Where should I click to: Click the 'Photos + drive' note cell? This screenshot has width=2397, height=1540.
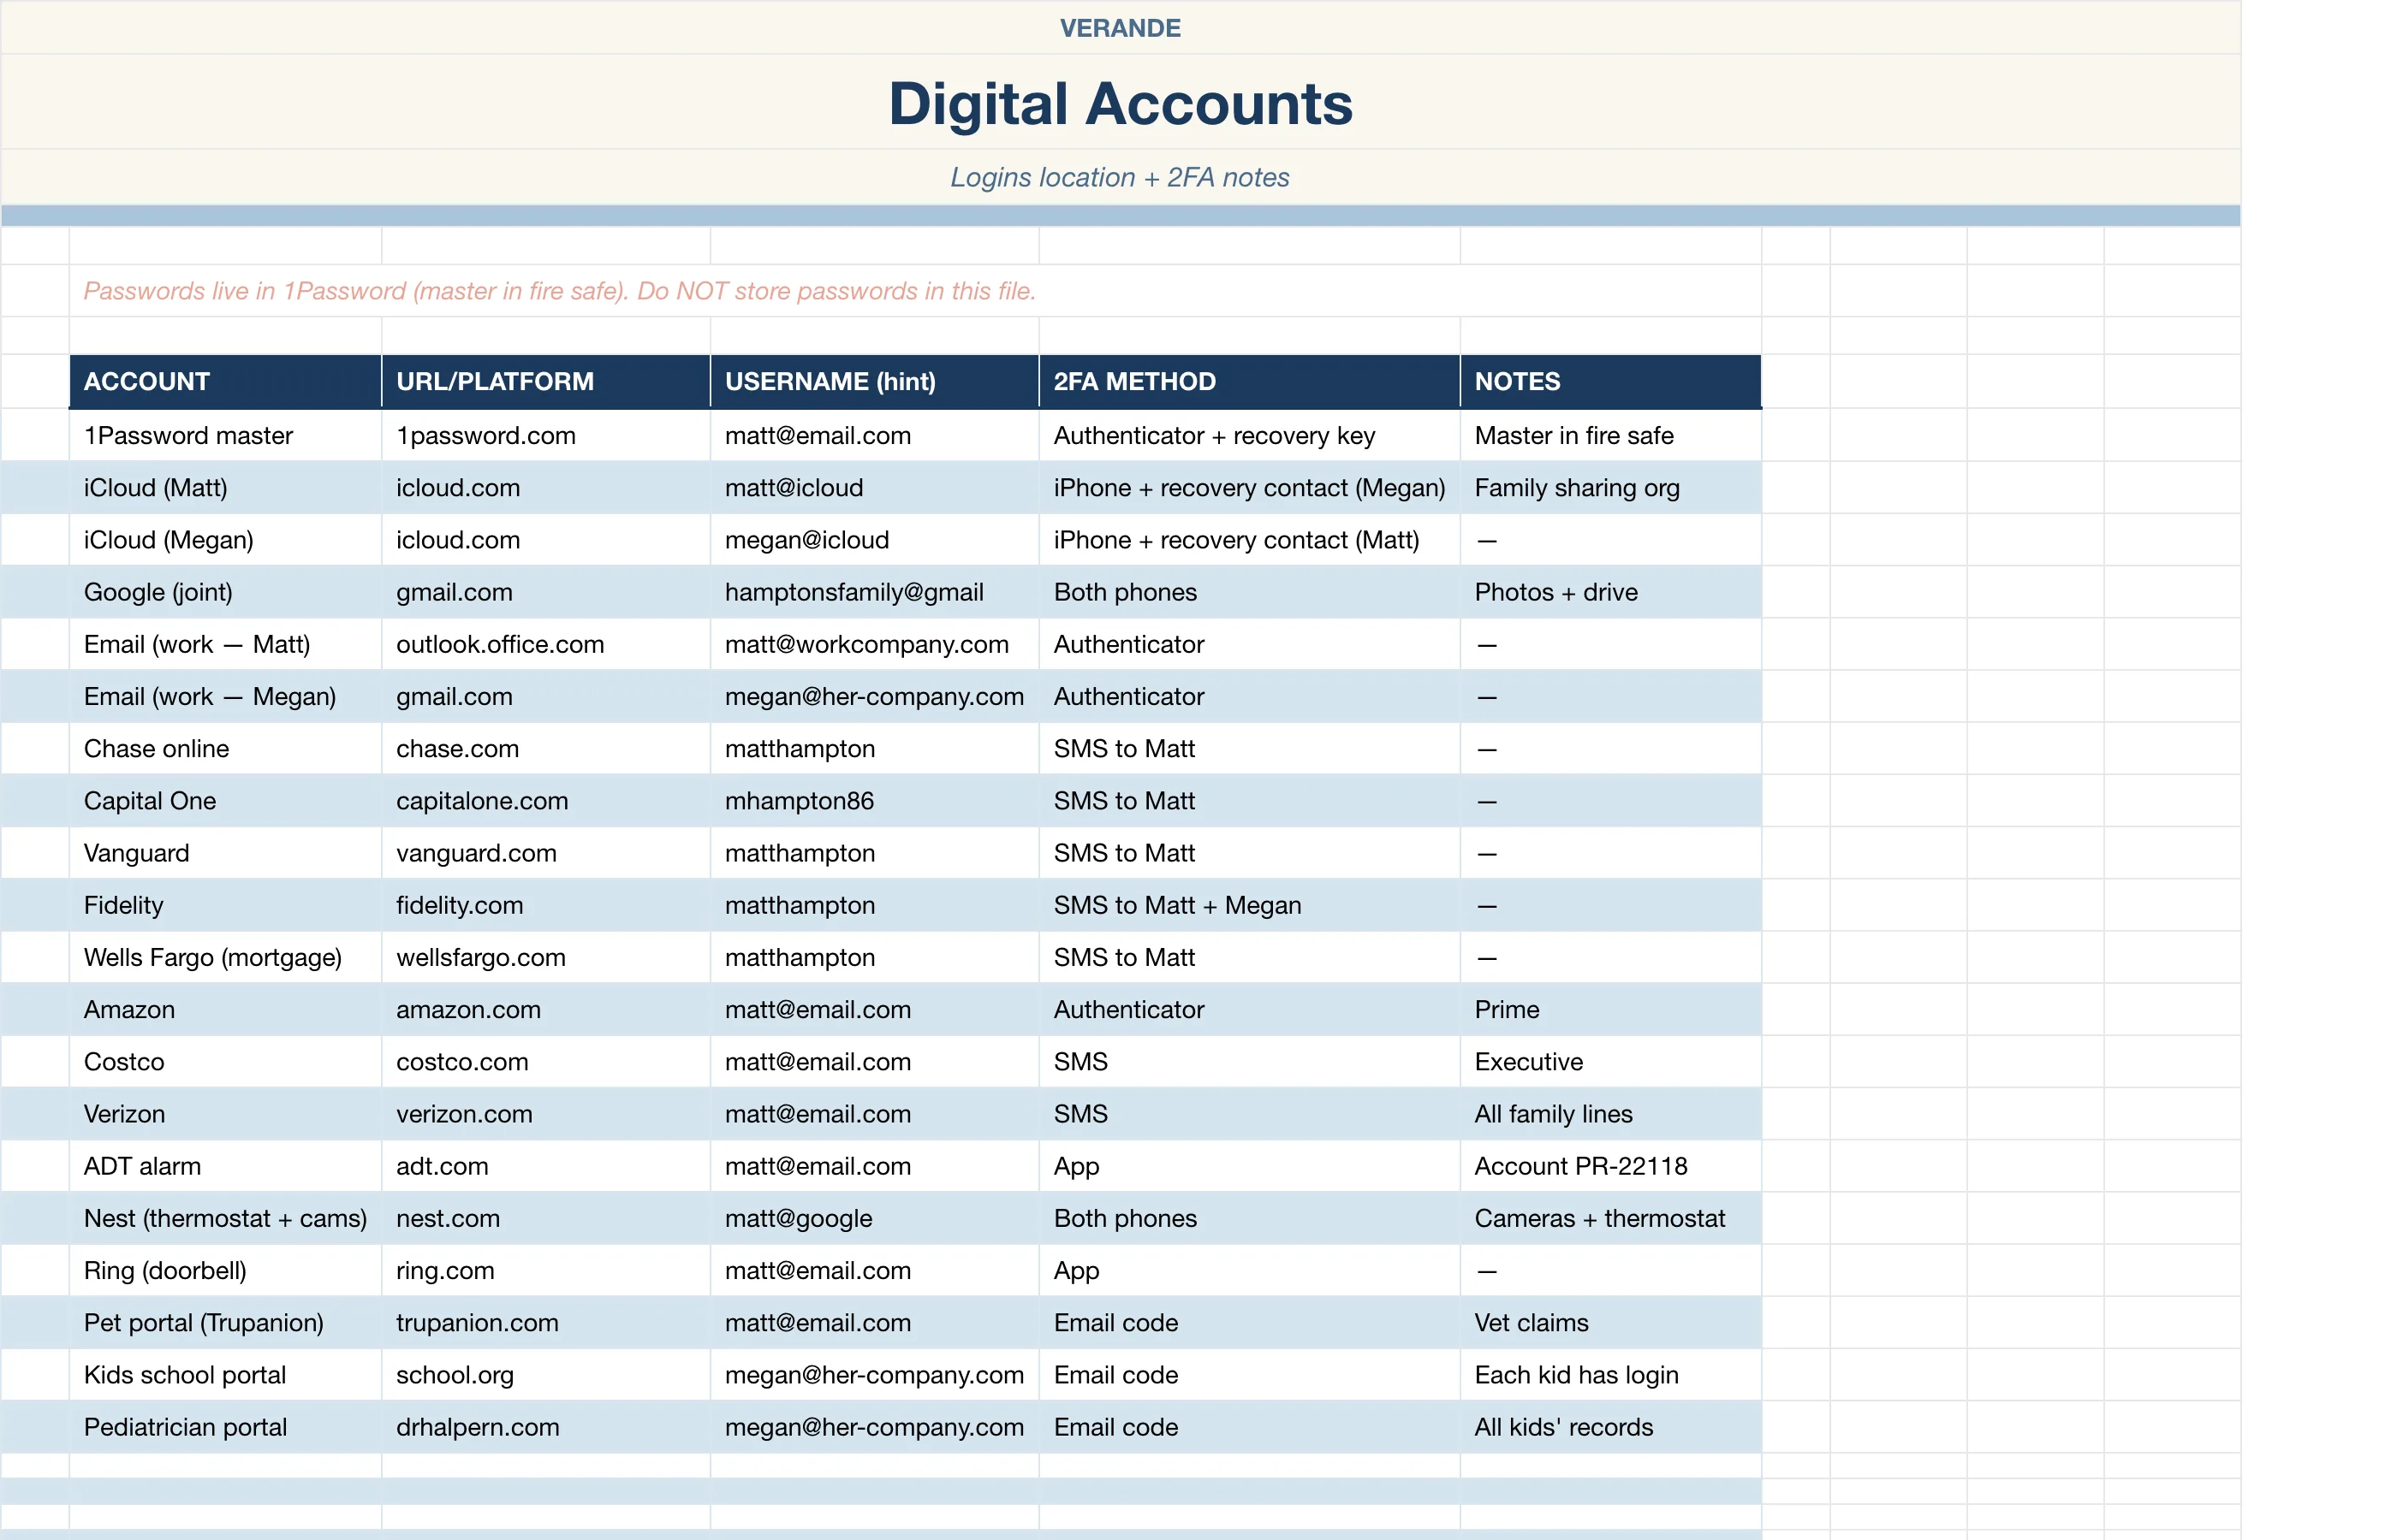[x=1610, y=592]
